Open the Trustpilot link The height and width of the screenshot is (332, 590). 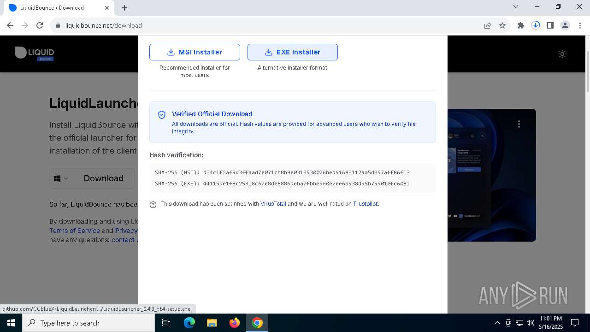tap(366, 204)
